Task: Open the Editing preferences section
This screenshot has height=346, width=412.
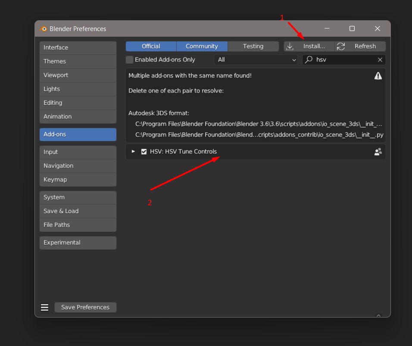Action: coord(78,103)
